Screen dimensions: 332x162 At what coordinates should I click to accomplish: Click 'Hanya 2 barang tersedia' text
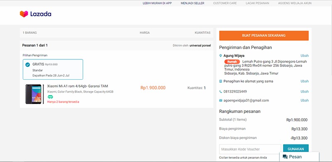pos(63,102)
